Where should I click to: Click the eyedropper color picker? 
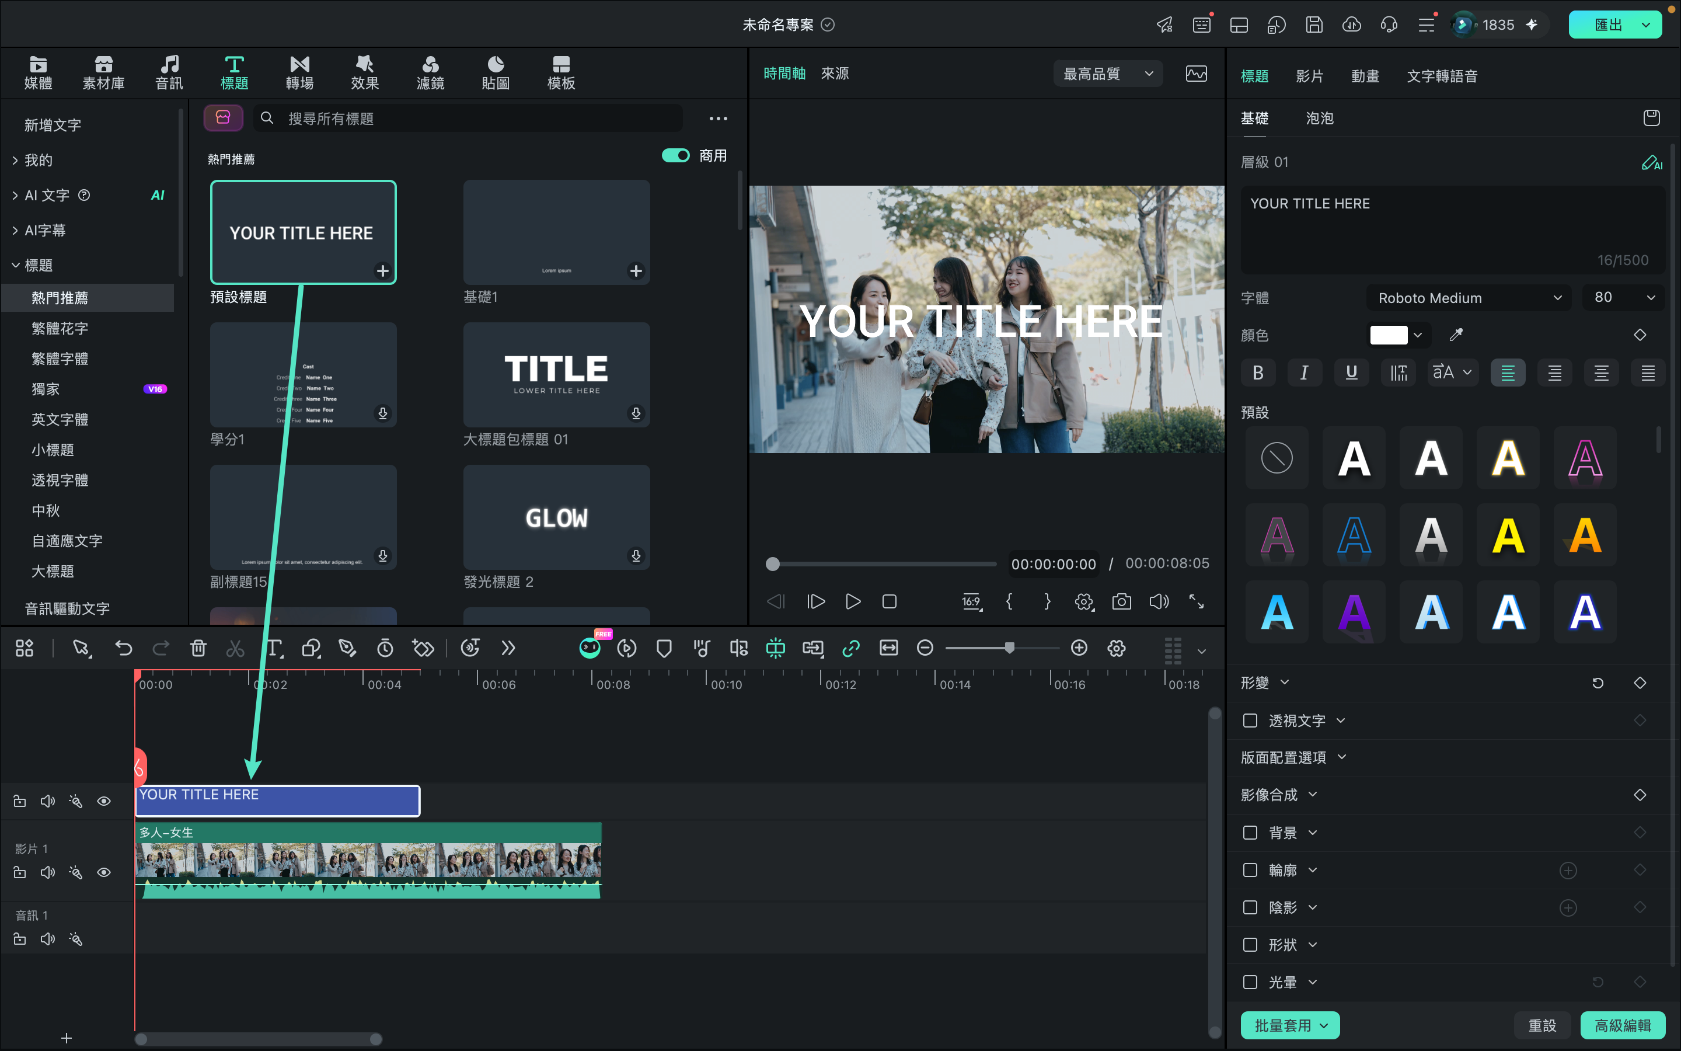click(x=1456, y=335)
